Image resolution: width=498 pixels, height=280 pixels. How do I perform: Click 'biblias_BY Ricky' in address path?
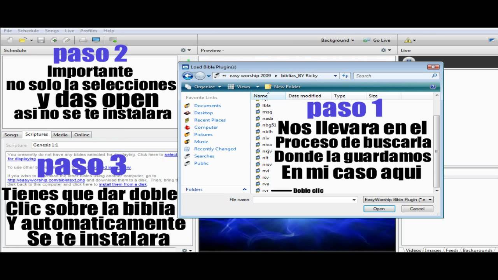(x=299, y=76)
